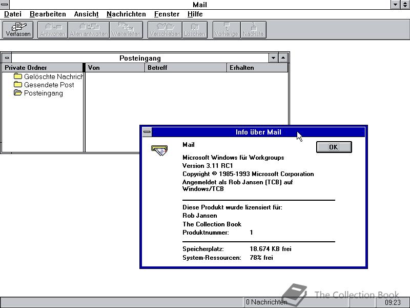Click the Vorherige previous message button
410x308 pixels.
pos(227,30)
